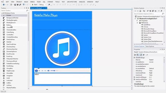The height and width of the screenshot is (93, 166).
Task: Collapse the All Windows Forms toolbox group
Action: click(2, 13)
